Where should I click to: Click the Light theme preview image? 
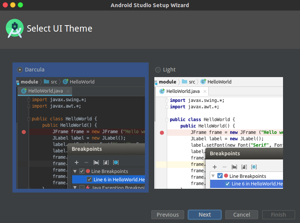[x=218, y=133]
